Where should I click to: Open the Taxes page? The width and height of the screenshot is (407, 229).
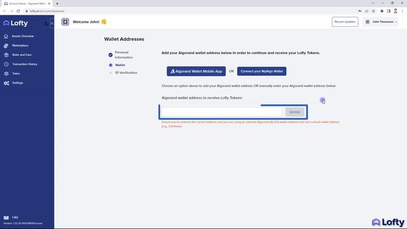tap(16, 74)
